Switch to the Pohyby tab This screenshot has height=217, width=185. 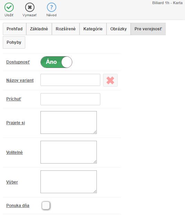click(14, 42)
